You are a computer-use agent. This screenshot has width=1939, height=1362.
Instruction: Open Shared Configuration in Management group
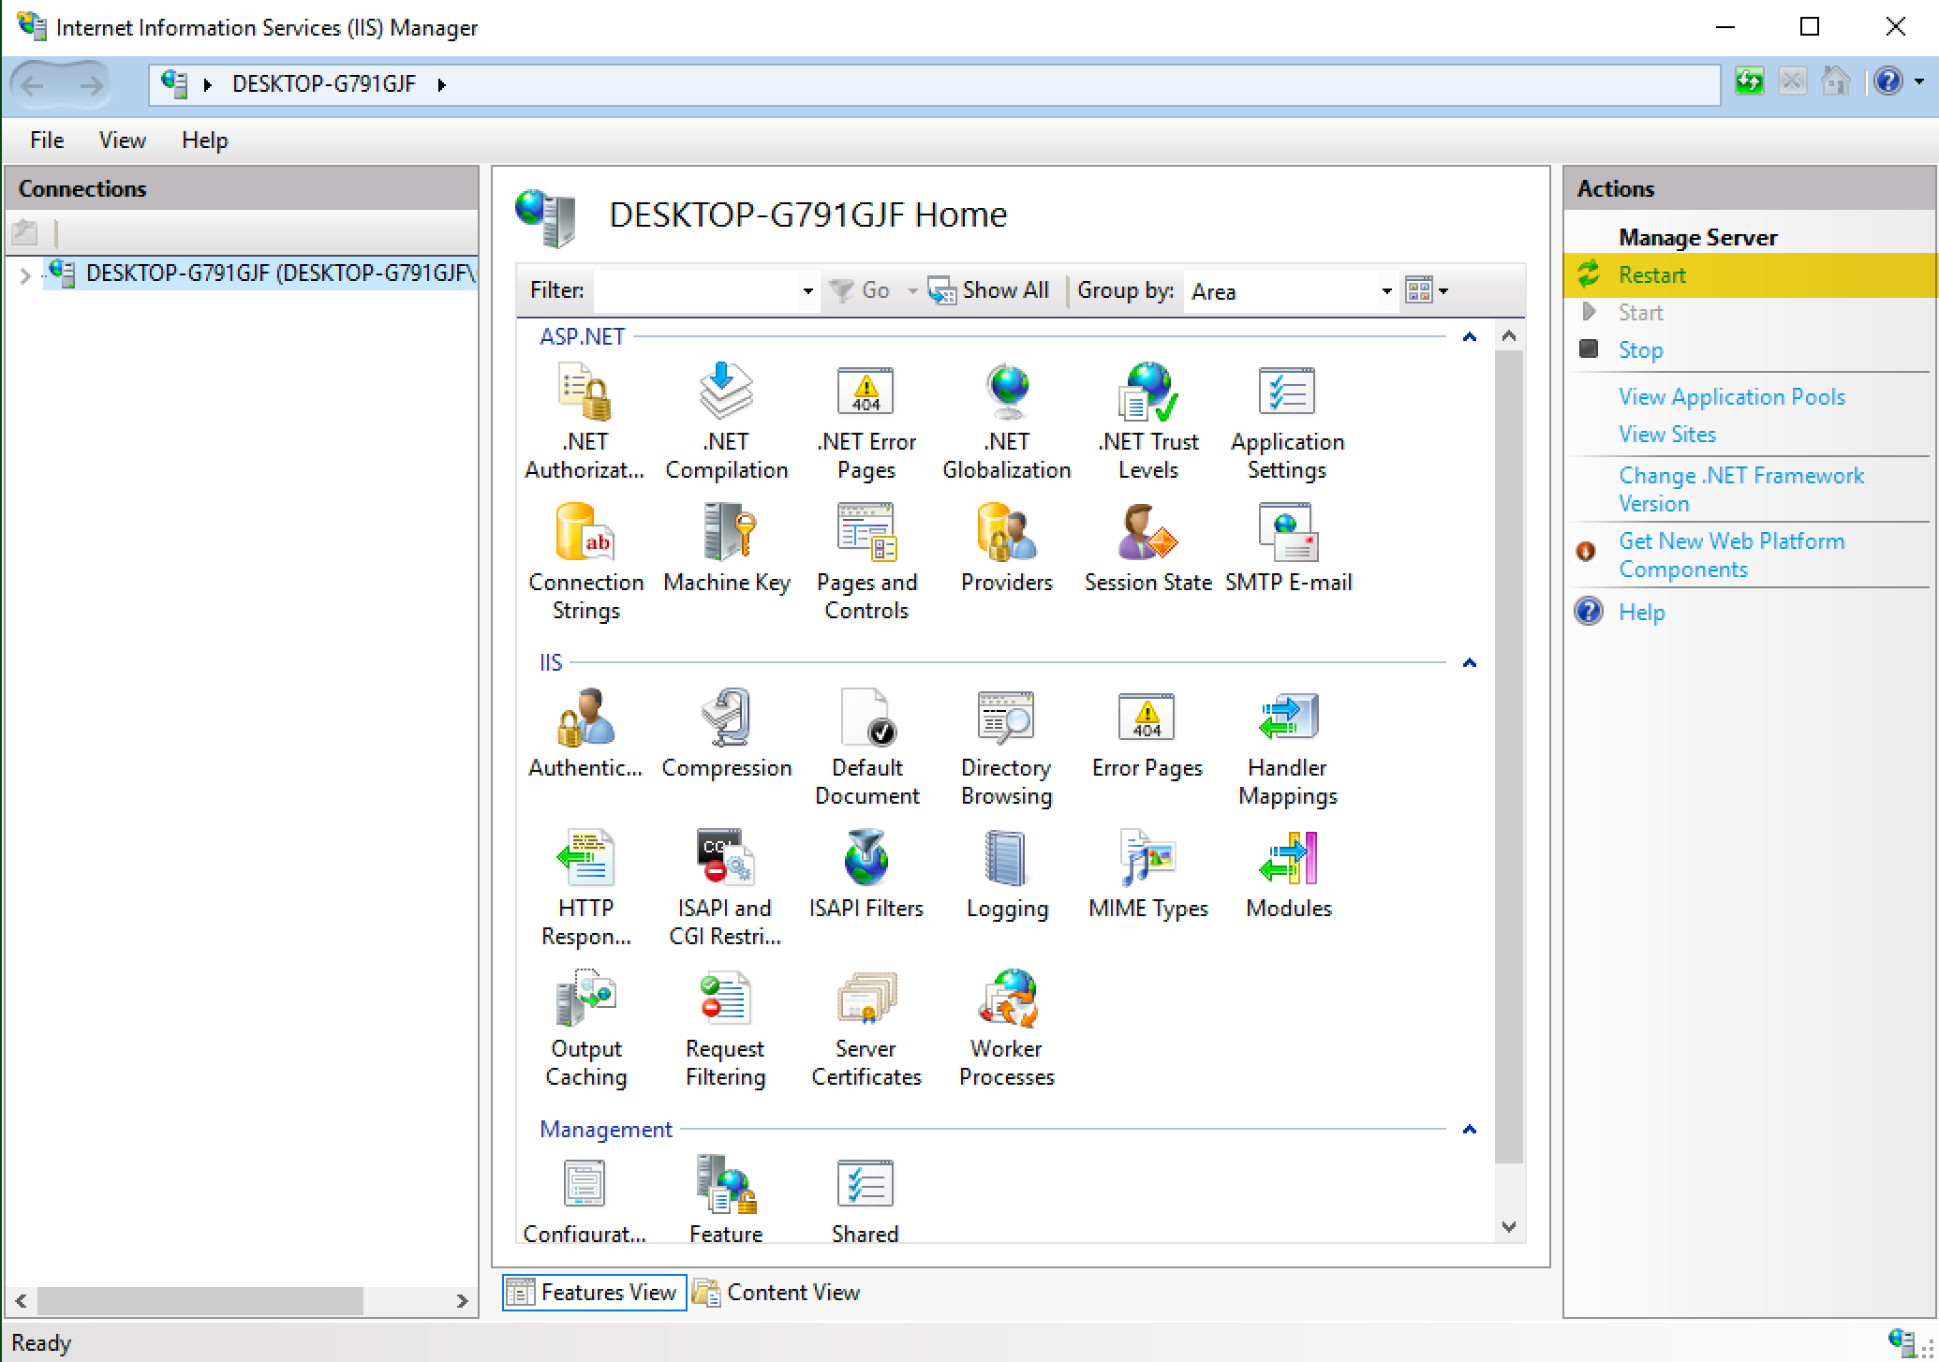coord(866,1199)
